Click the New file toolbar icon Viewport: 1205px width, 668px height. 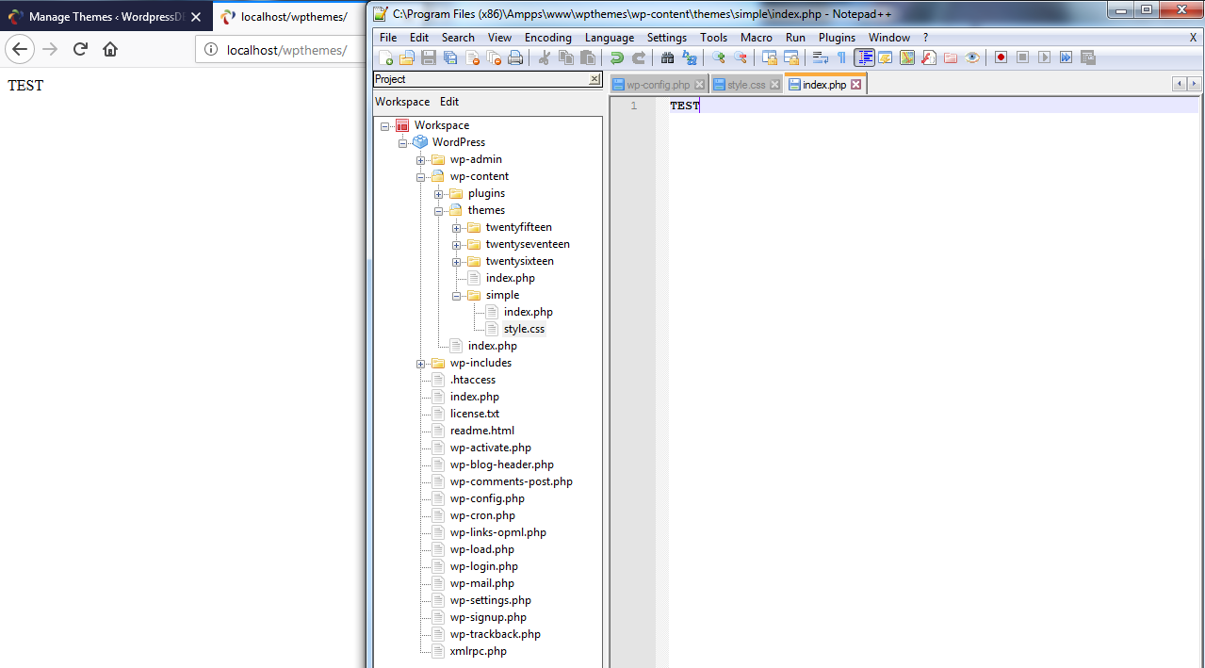385,57
